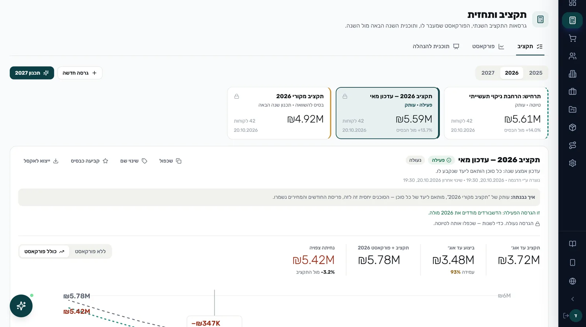Open the AI sparkle assistant floating button

pyautogui.click(x=21, y=306)
